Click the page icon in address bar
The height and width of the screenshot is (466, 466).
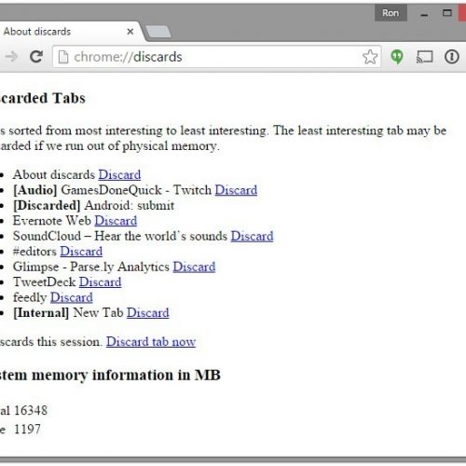tap(63, 57)
